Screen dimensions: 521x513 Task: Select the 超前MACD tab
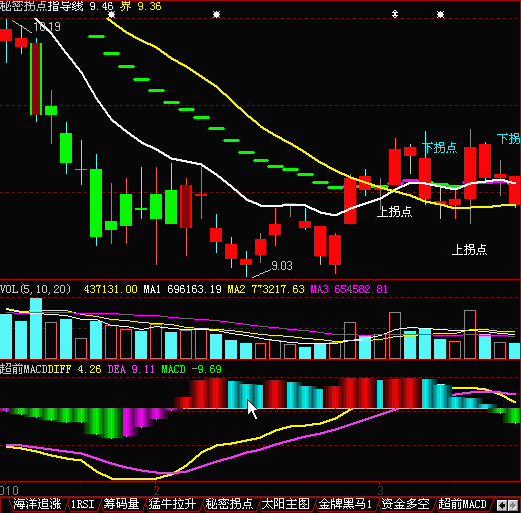tap(462, 504)
